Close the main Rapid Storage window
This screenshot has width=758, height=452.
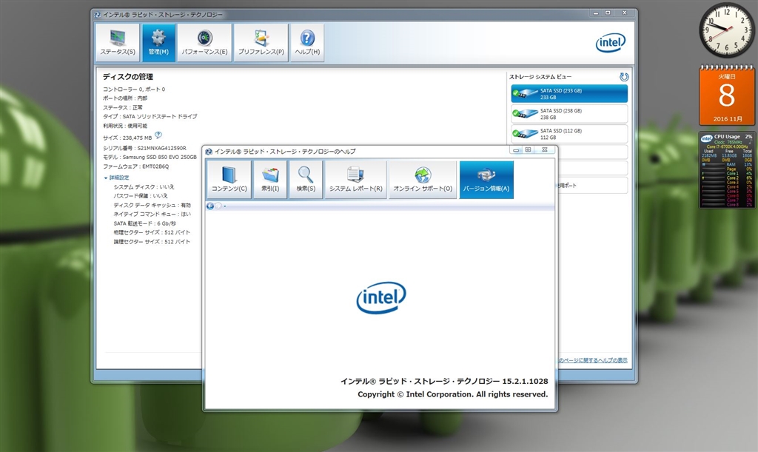click(x=625, y=13)
